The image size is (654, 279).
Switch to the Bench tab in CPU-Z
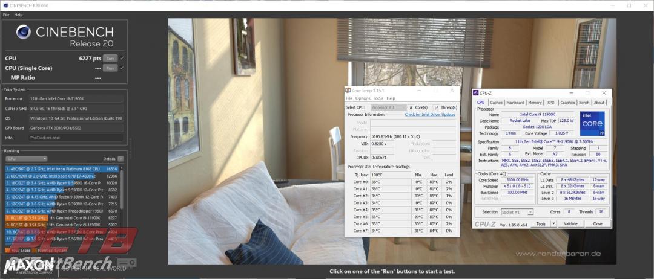[584, 103]
